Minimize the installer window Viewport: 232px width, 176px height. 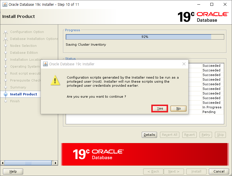click(199, 4)
